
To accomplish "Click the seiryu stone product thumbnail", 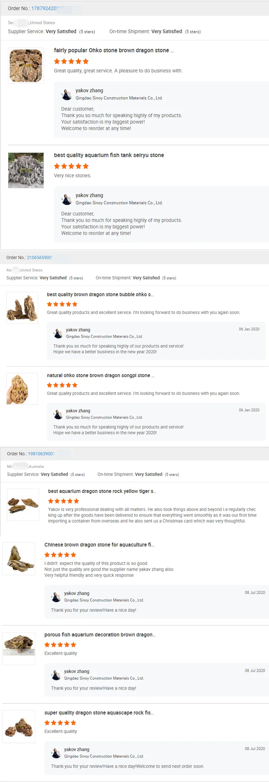I will click(x=26, y=170).
